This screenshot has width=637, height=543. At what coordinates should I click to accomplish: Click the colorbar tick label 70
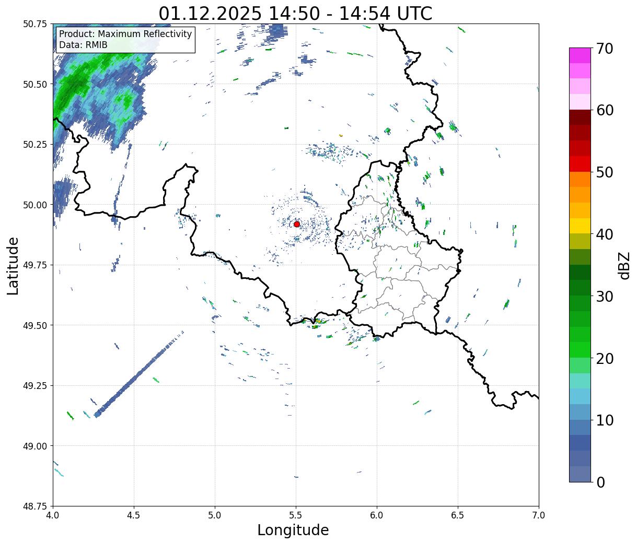click(604, 49)
